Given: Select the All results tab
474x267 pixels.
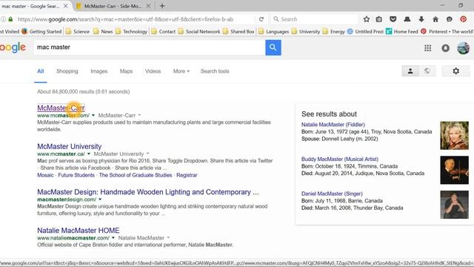Looking at the screenshot, I should pos(41,71).
